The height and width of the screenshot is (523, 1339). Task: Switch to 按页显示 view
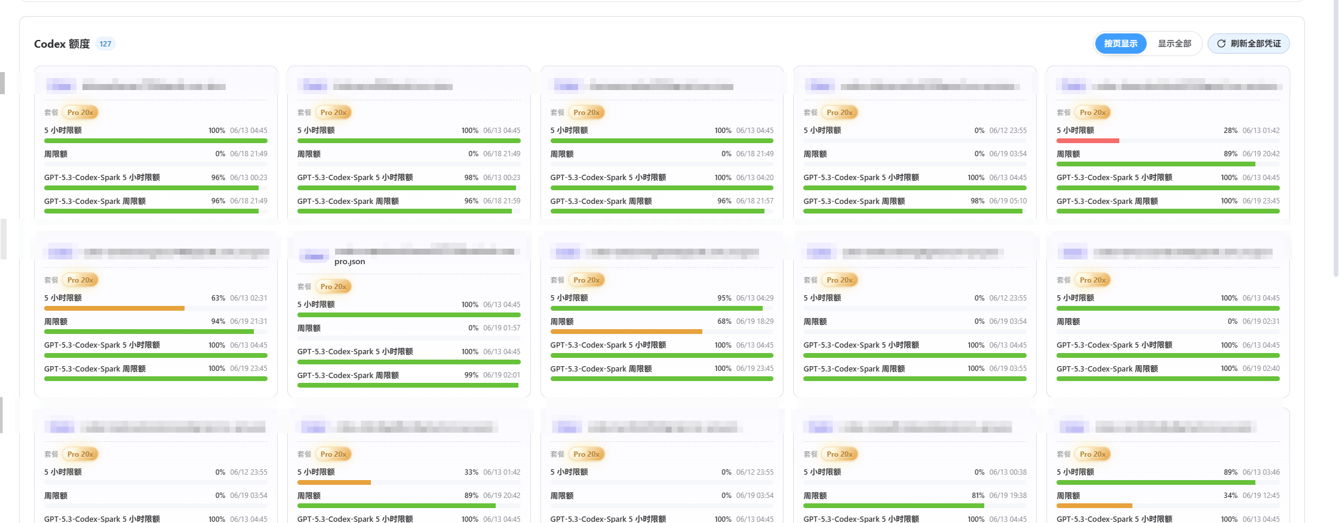coord(1120,44)
